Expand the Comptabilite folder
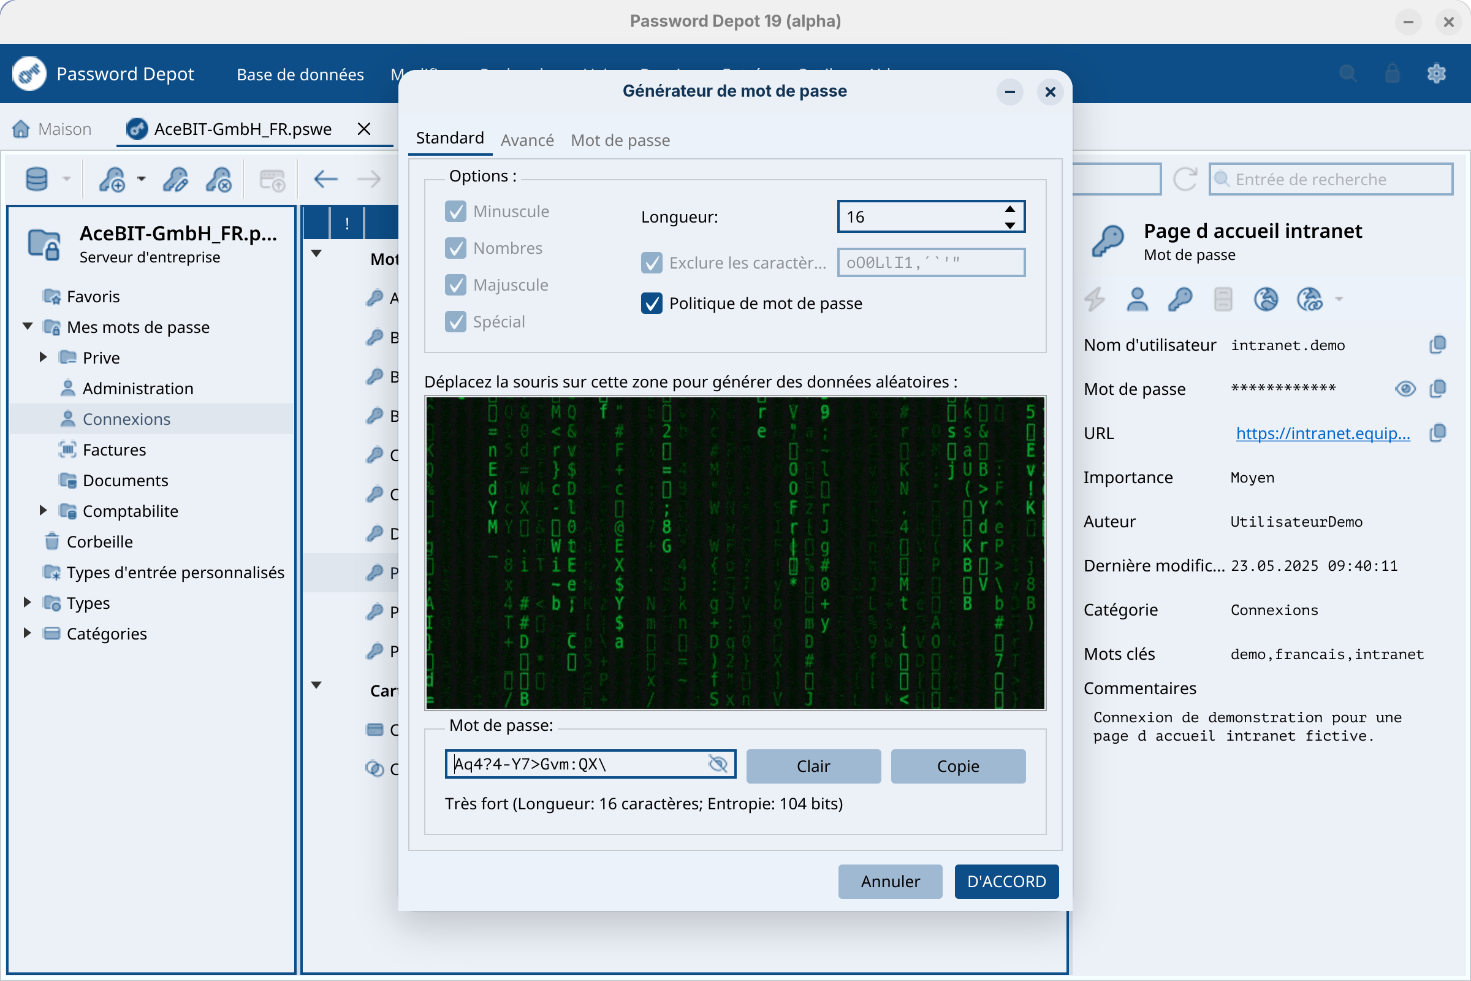Viewport: 1471px width, 981px height. tap(42, 511)
